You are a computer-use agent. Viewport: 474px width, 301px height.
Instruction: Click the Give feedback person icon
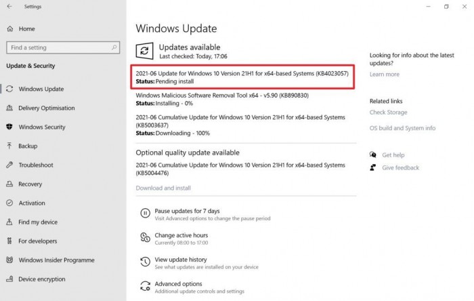pos(373,167)
